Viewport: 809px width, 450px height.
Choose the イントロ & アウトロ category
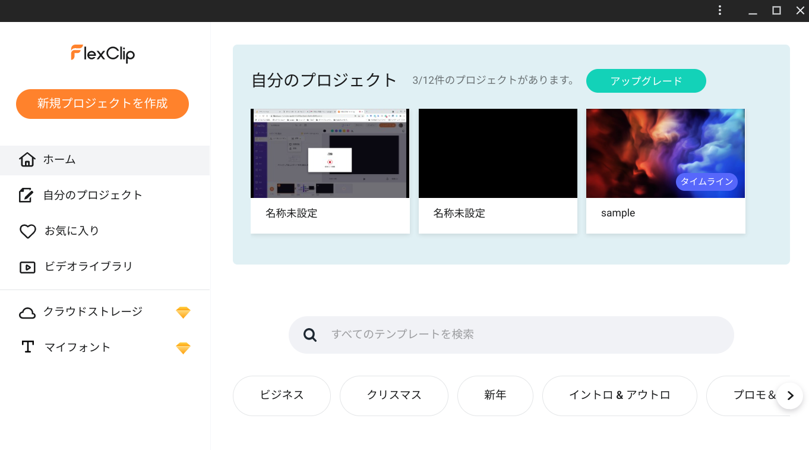coord(620,395)
